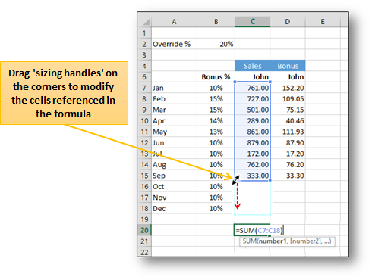Select column B header
This screenshot has width=372, height=280.
[x=216, y=22]
